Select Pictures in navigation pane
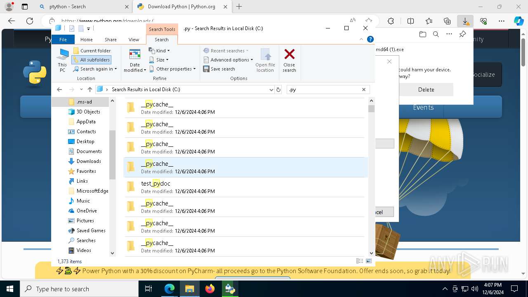 click(85, 221)
